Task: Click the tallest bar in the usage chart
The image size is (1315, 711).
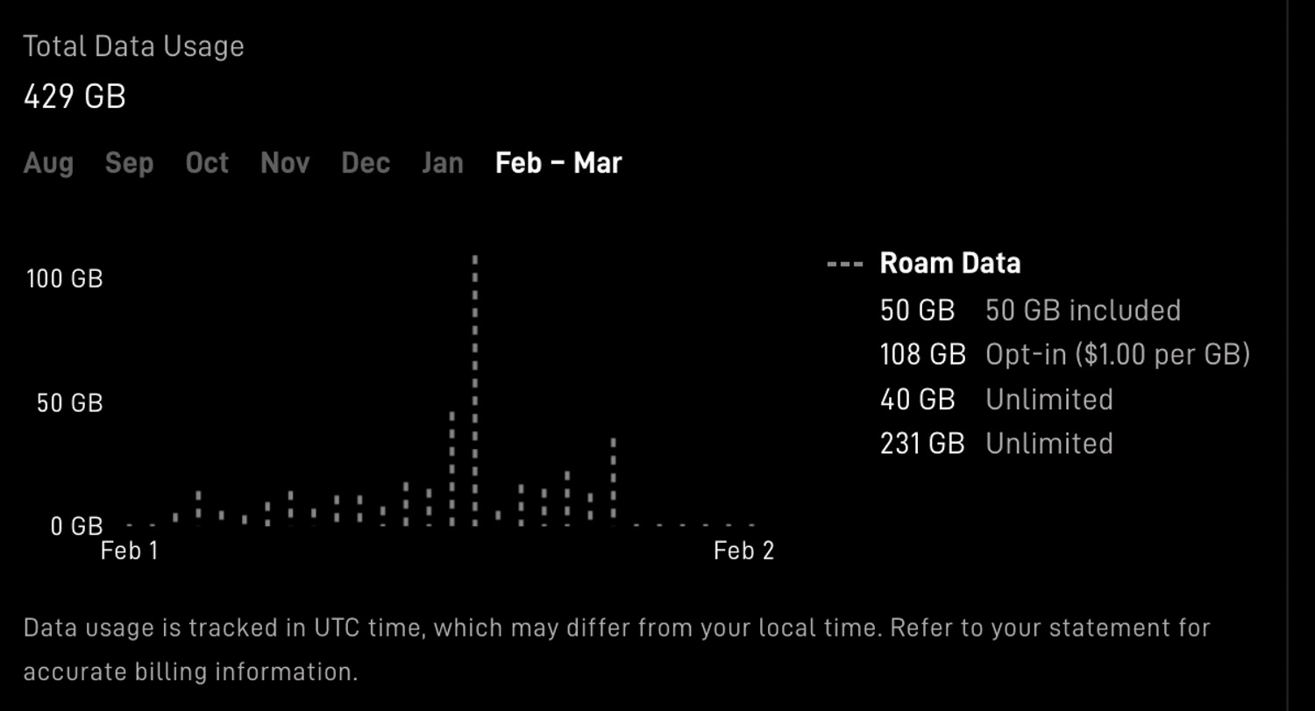Action: click(475, 390)
